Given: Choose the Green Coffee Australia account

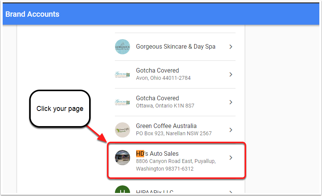Looking at the screenshot, I should 175,130.
